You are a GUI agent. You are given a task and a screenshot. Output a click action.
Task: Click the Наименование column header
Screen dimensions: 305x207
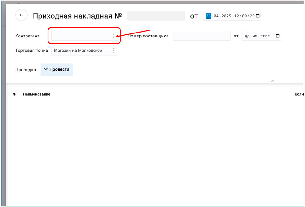(x=37, y=94)
